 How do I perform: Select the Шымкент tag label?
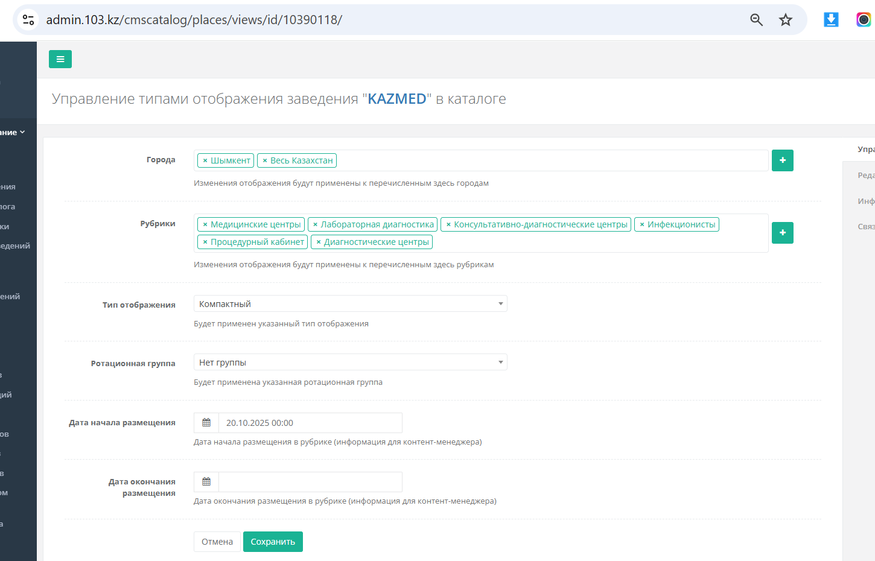tap(231, 160)
